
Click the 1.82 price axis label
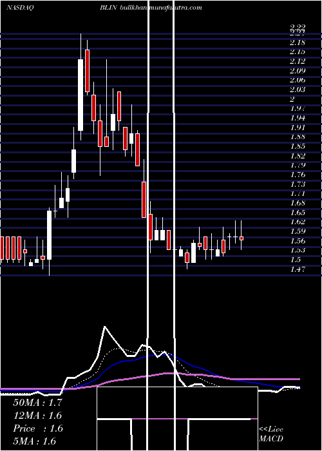pyautogui.click(x=298, y=156)
